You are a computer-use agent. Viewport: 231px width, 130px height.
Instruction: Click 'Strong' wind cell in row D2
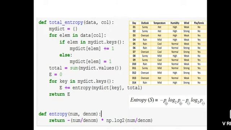[186, 31]
